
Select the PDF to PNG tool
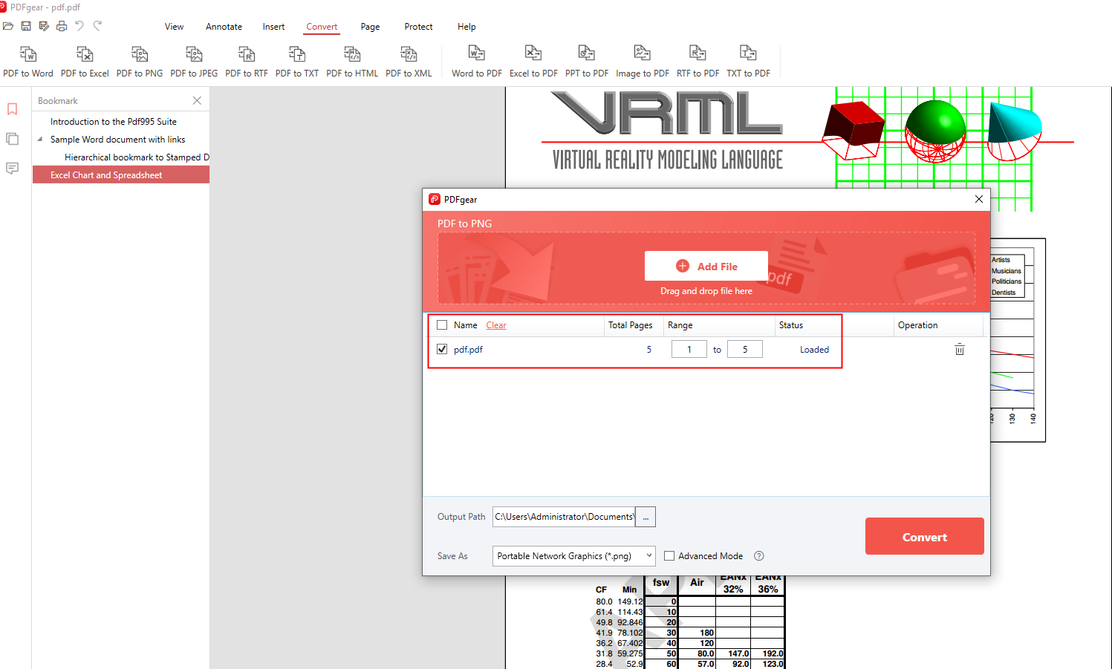pyautogui.click(x=140, y=62)
